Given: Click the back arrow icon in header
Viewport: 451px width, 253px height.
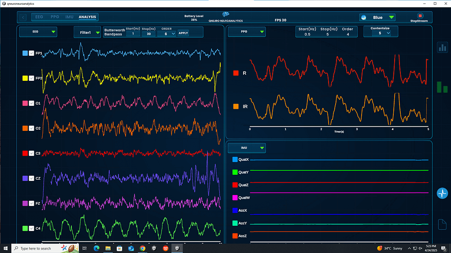Looking at the screenshot, I should (x=23, y=18).
